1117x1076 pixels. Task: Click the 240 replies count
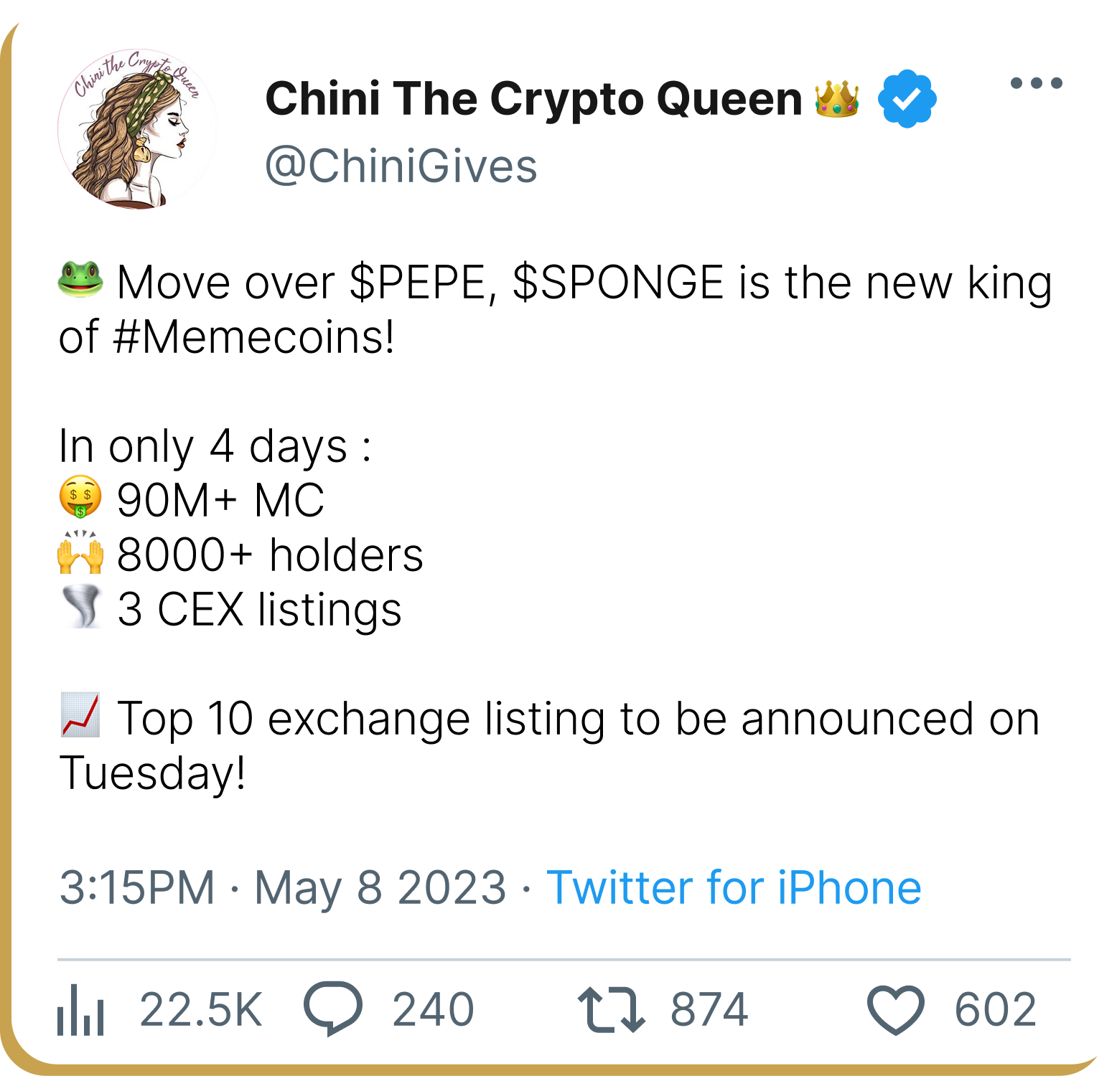click(x=433, y=1009)
